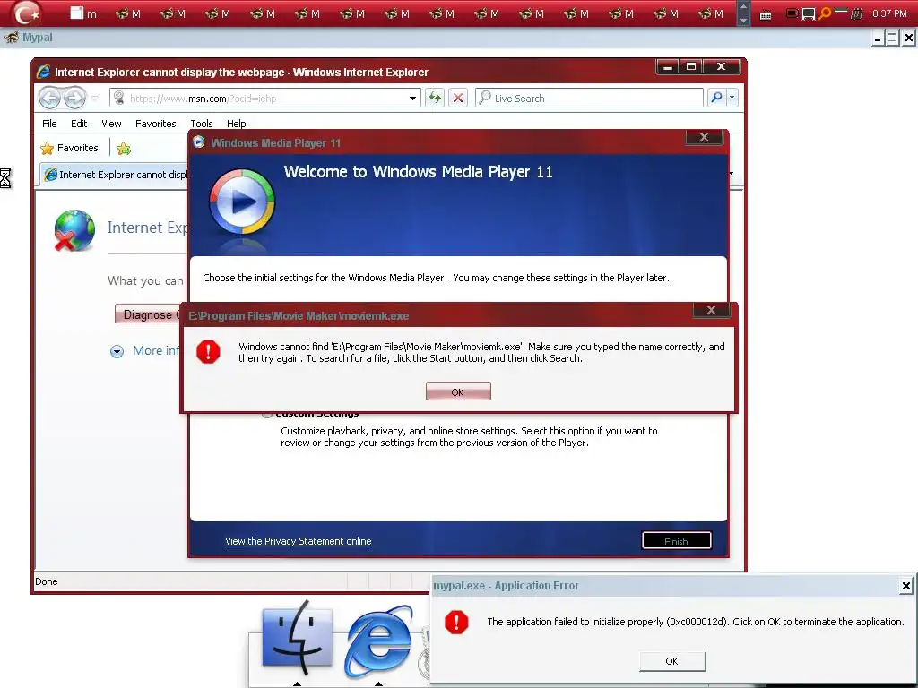This screenshot has height=688, width=918.
Task: Click the Live Search magnifier button
Action: pyautogui.click(x=716, y=98)
